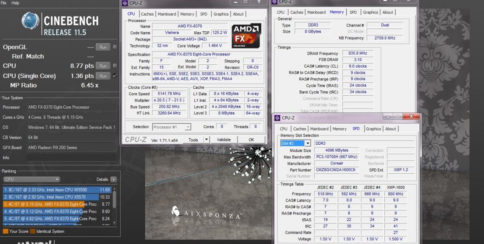Click the CPU-Z title icon in the SPD window
The width and height of the screenshot is (484, 244).
[x=277, y=118]
